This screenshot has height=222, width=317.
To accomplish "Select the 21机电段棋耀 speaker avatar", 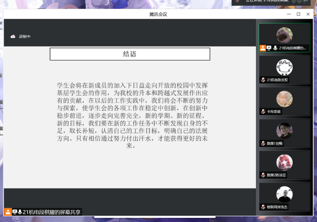I will coord(284,35).
